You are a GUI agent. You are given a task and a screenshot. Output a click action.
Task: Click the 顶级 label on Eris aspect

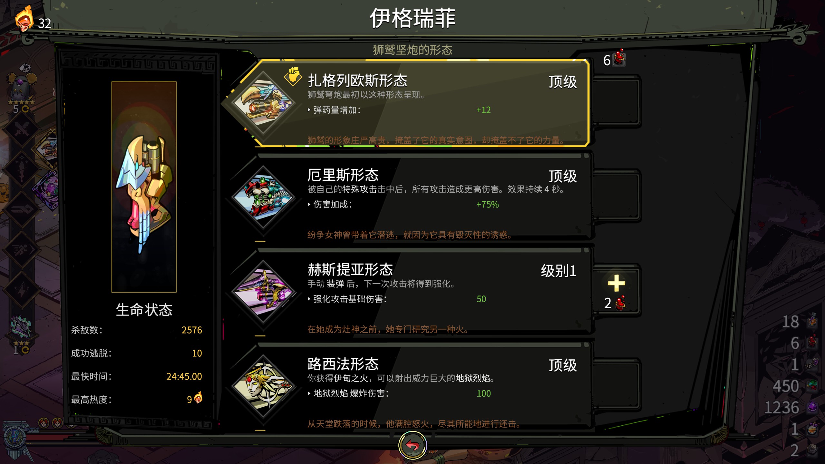point(563,176)
